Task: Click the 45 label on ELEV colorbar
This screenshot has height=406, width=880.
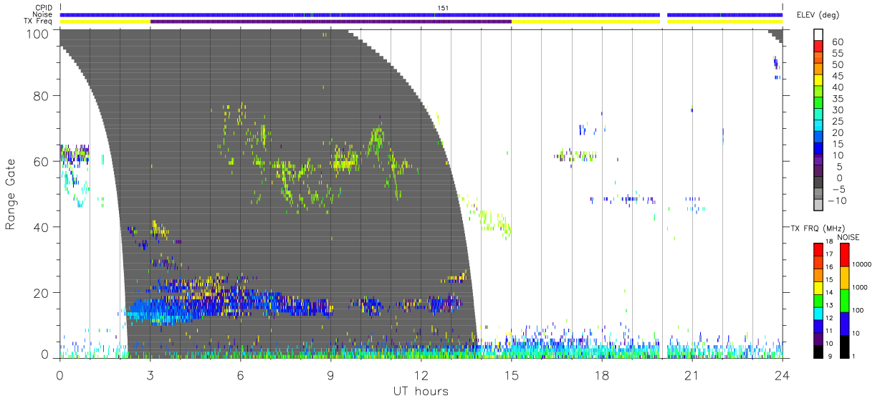Action: click(838, 76)
